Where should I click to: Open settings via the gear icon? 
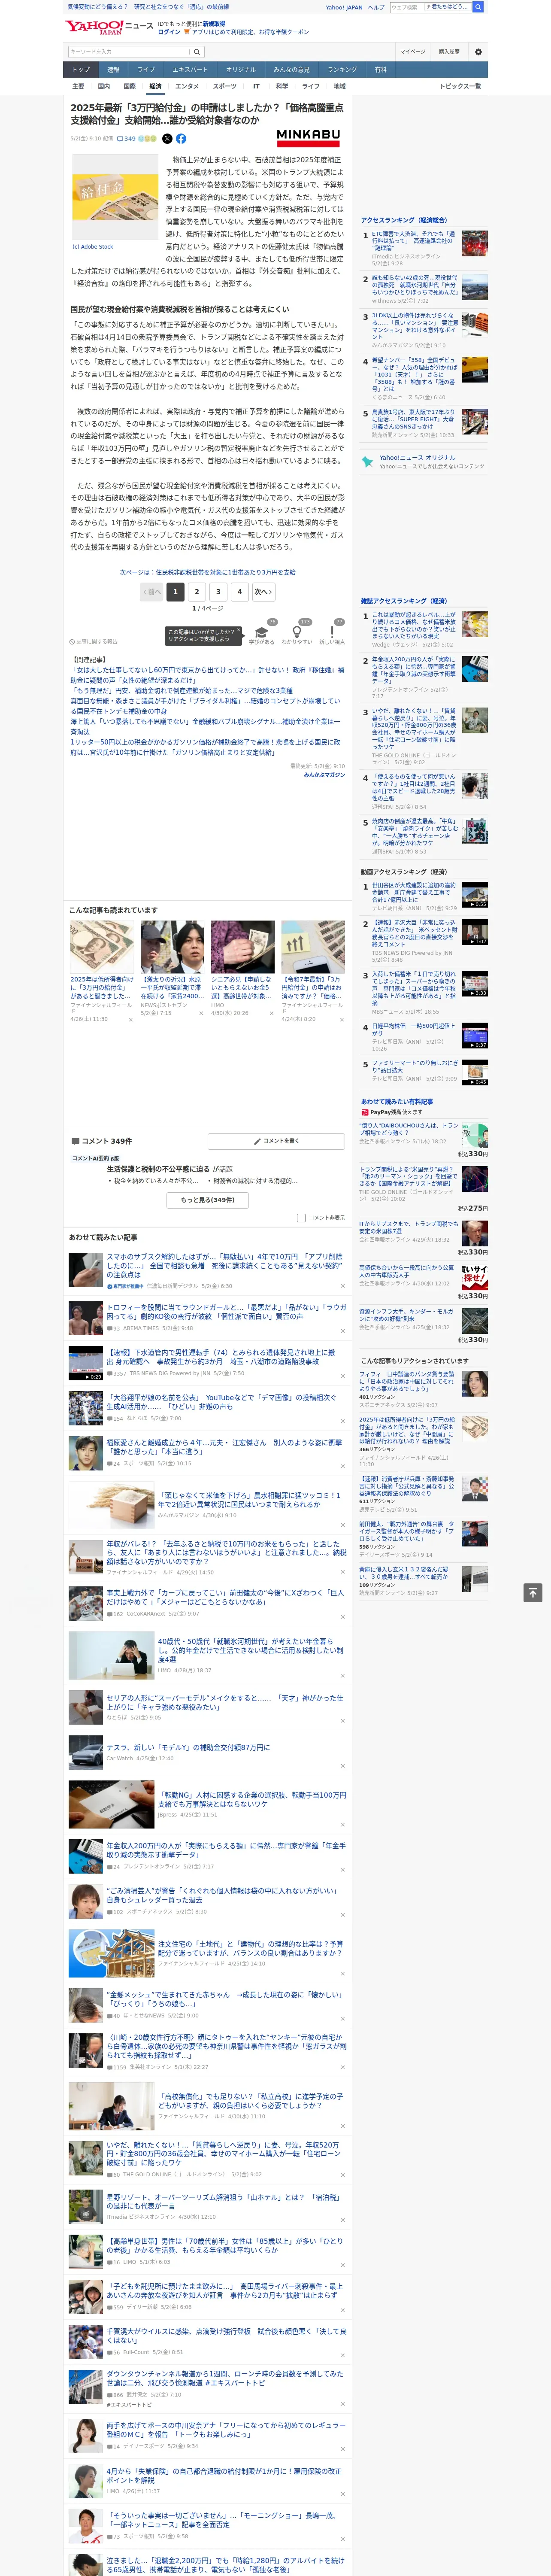(478, 52)
